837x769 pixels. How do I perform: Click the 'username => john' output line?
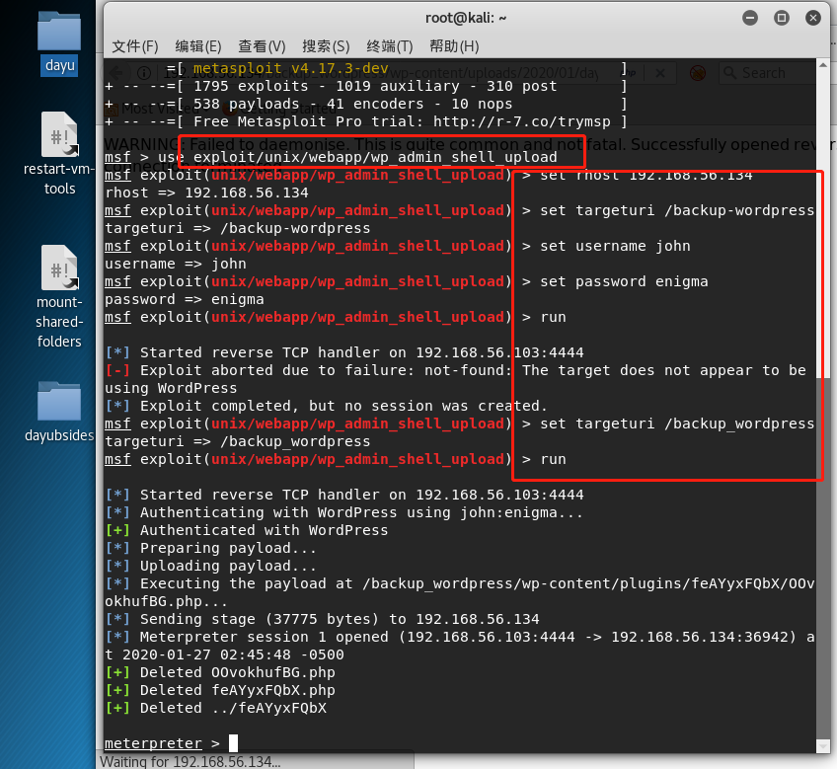click(x=176, y=264)
